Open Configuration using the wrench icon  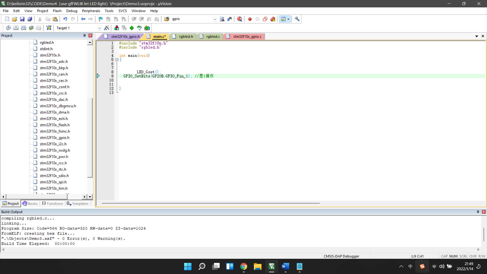click(x=297, y=19)
